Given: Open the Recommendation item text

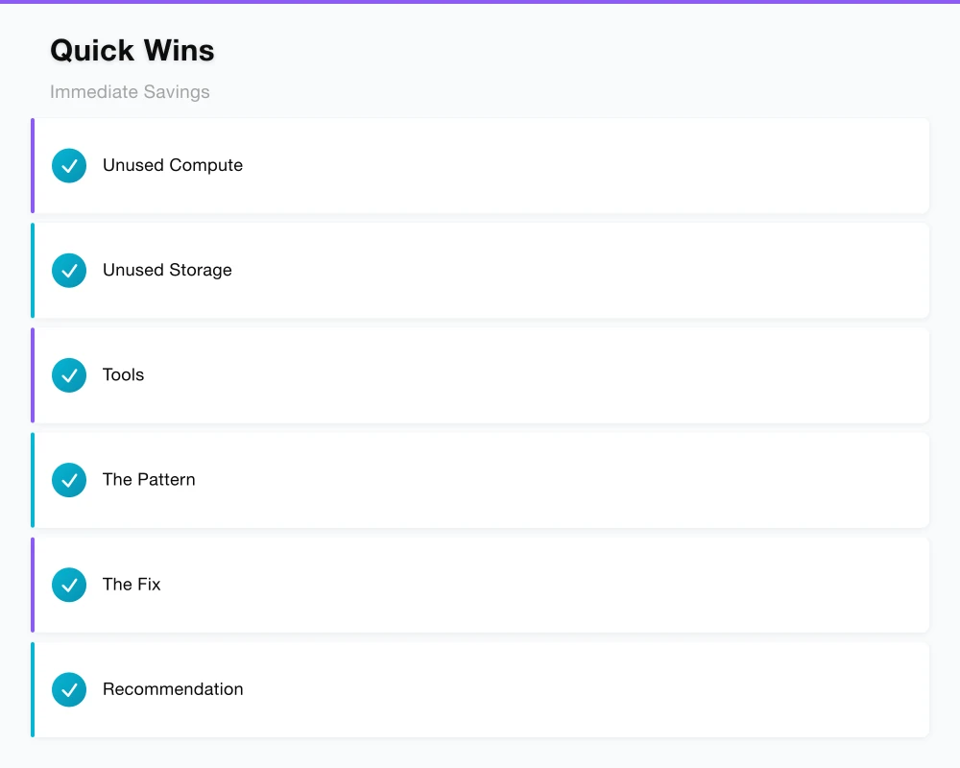Looking at the screenshot, I should point(173,688).
